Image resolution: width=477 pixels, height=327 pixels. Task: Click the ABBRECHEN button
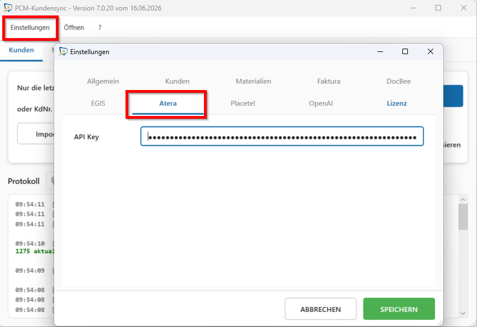coord(321,309)
